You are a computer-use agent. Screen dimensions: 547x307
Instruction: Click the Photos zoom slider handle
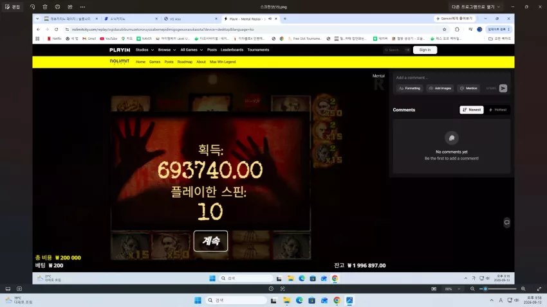pos(485,288)
